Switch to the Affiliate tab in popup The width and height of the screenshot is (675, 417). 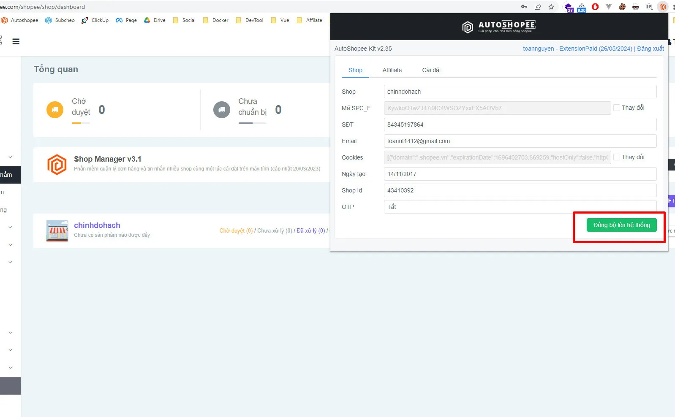point(392,70)
